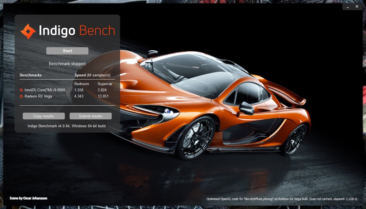Toggle the Intel Core i9-9900 benchmark checkbox
The image size is (366, 209).
coord(21,90)
